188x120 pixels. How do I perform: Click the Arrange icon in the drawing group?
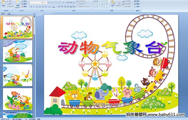(x=113, y=3)
